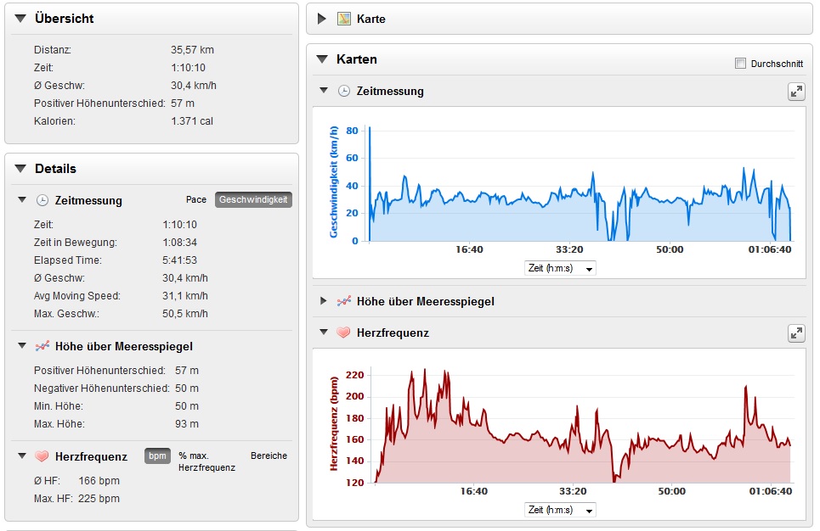
Task: Expand the Herzfrequenz chart to fullscreen
Action: 795,333
